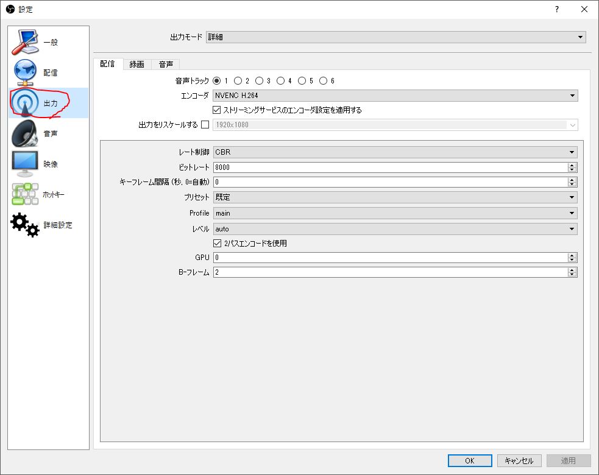Open the 一般 (General) settings icon

point(25,42)
